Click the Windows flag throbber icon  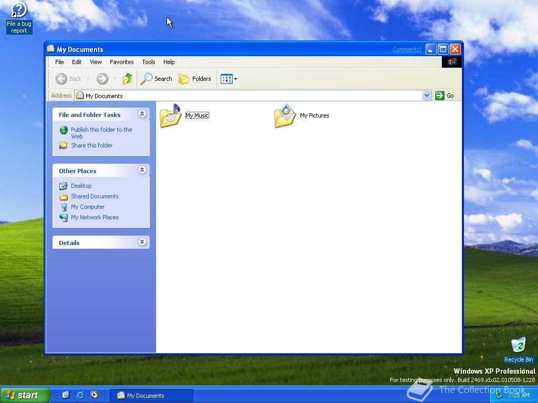[451, 62]
